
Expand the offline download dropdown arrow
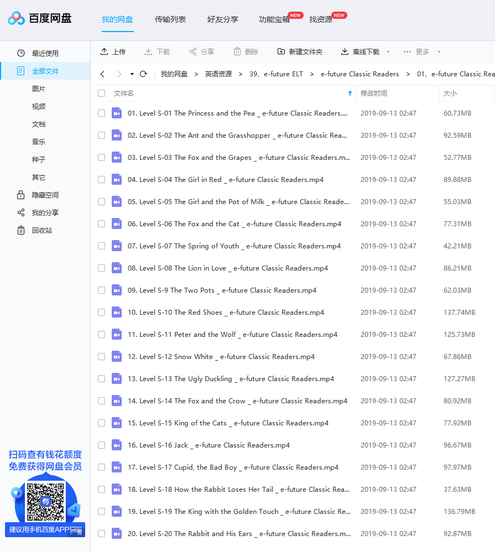pyautogui.click(x=388, y=52)
